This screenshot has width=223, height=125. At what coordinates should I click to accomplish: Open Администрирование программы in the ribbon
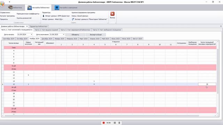tap(83, 12)
